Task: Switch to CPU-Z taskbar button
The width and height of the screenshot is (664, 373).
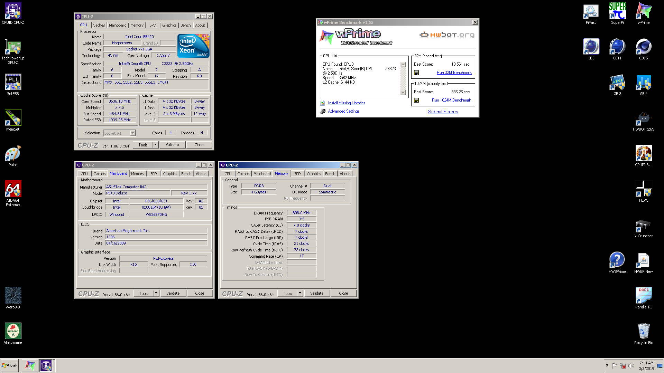Action: [x=46, y=365]
